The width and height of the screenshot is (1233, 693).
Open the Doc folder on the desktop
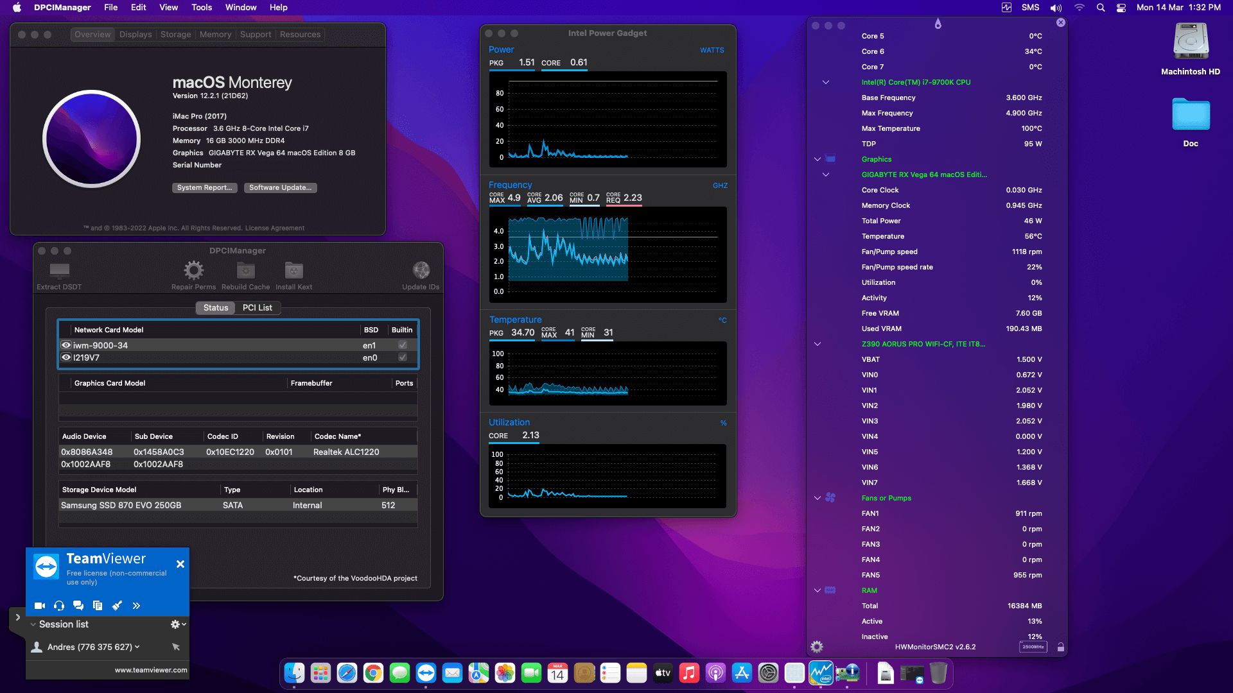(1191, 122)
